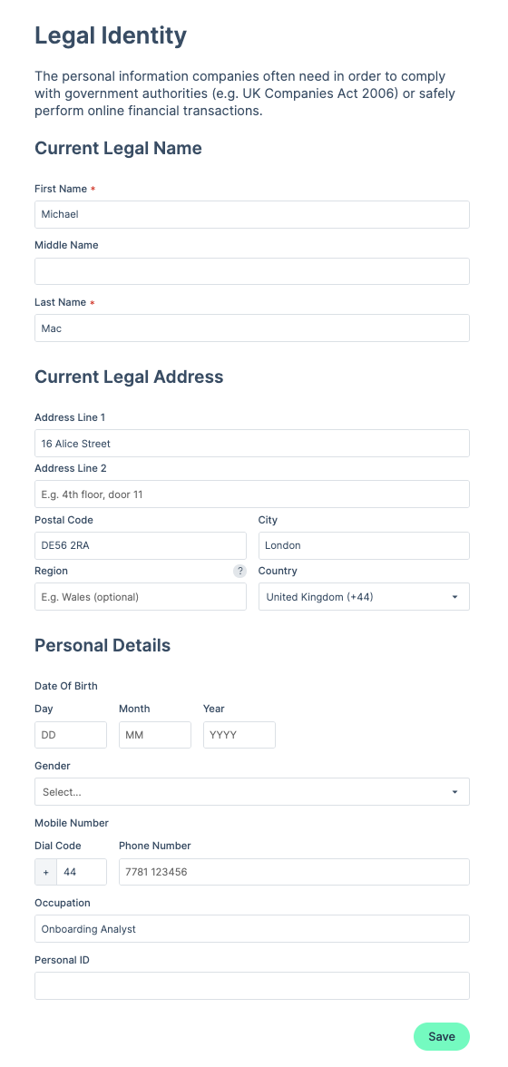508x1067 pixels.
Task: Click the Day DD birth field
Action: [x=71, y=735]
